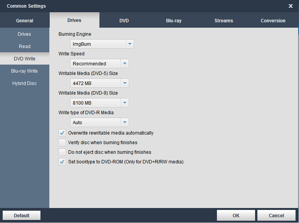Enable Verify disc when burning finishes
The image size is (299, 223).
62,143
